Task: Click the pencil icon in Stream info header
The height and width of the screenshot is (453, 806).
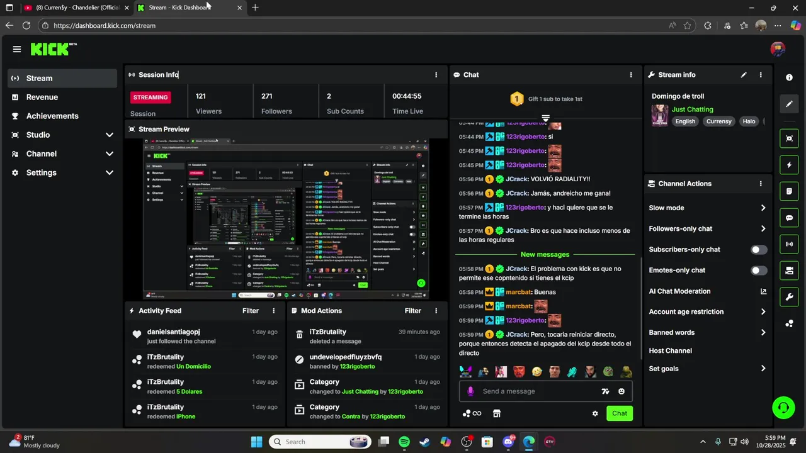Action: tap(744, 75)
